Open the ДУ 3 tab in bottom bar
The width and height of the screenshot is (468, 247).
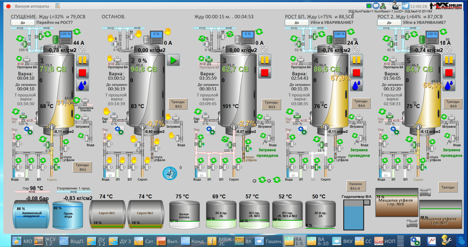[120, 241]
